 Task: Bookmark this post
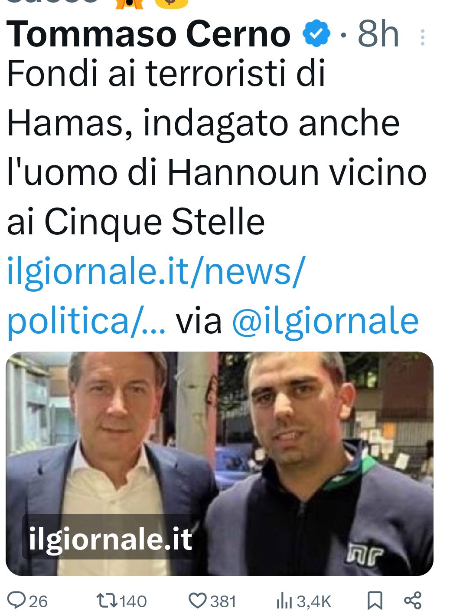[375, 601]
